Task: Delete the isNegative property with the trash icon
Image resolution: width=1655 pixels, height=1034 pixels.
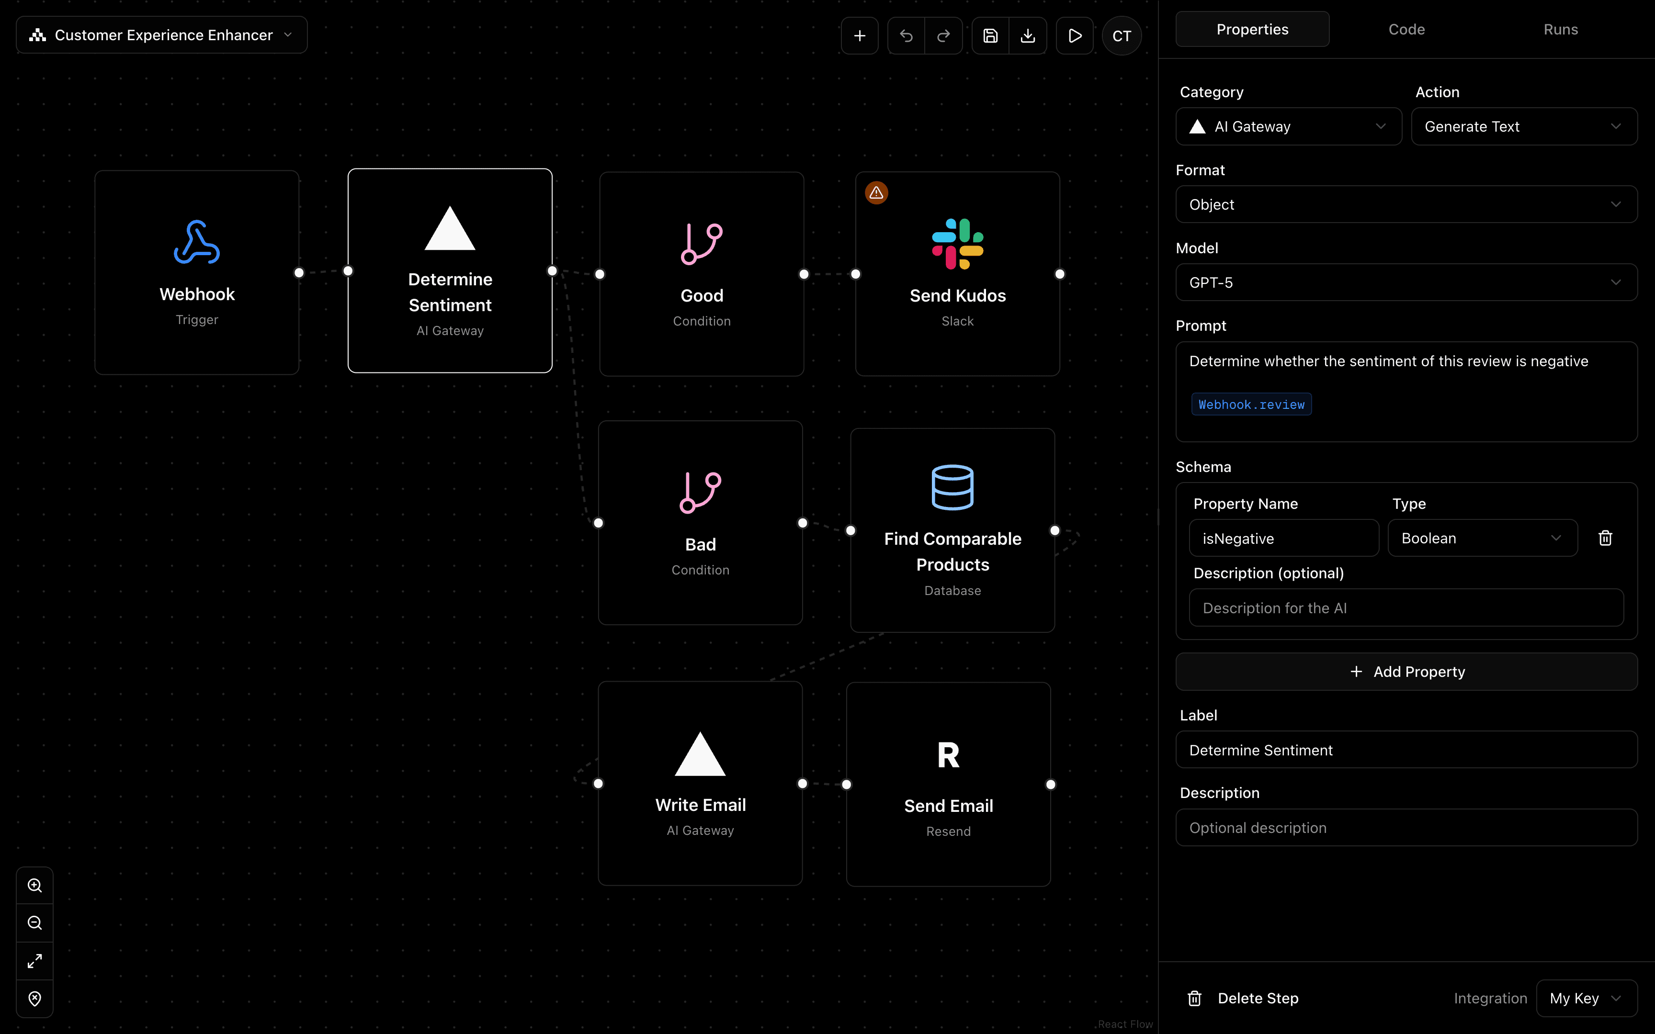Action: coord(1605,538)
